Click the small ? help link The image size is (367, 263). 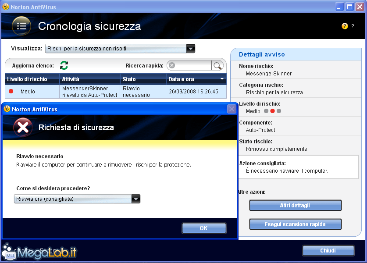coord(353,26)
